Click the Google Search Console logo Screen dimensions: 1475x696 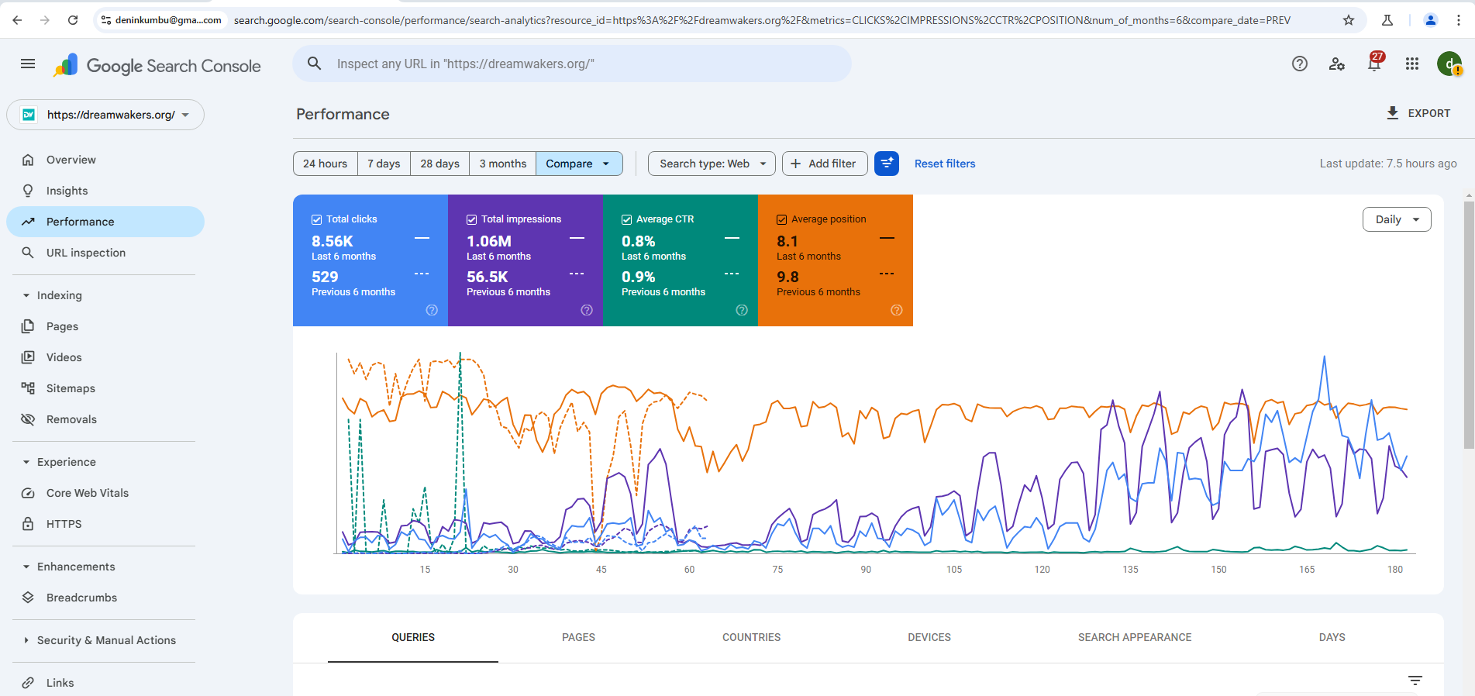[x=157, y=66]
